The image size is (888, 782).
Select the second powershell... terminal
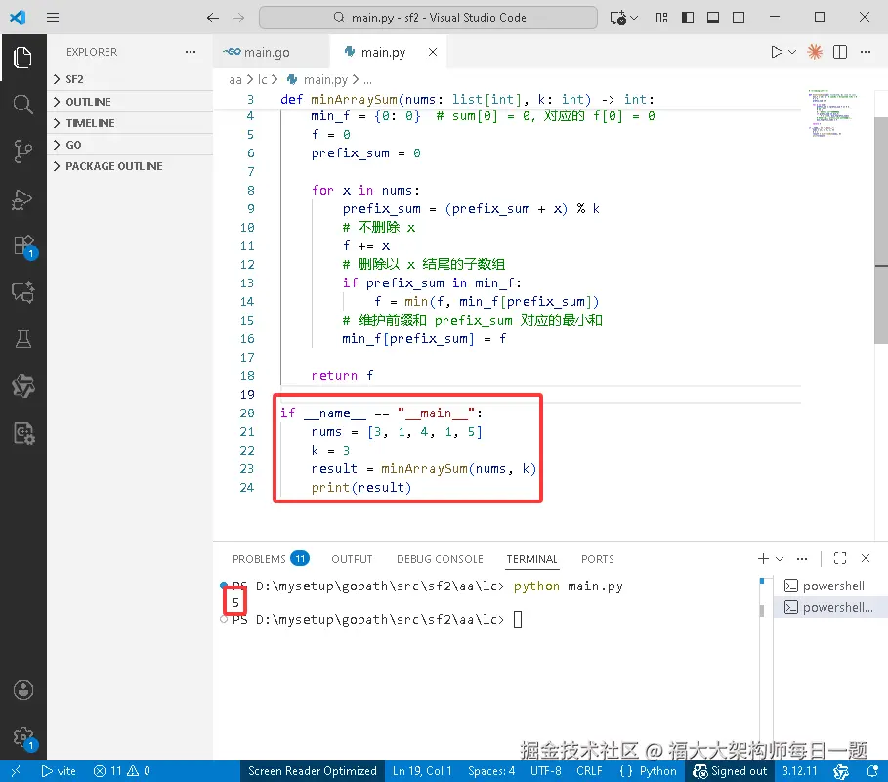coord(829,607)
